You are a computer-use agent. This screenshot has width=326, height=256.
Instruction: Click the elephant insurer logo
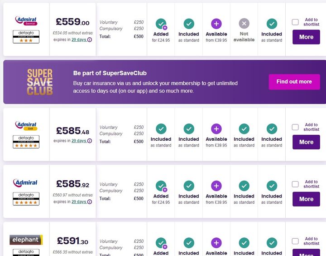coord(26,240)
